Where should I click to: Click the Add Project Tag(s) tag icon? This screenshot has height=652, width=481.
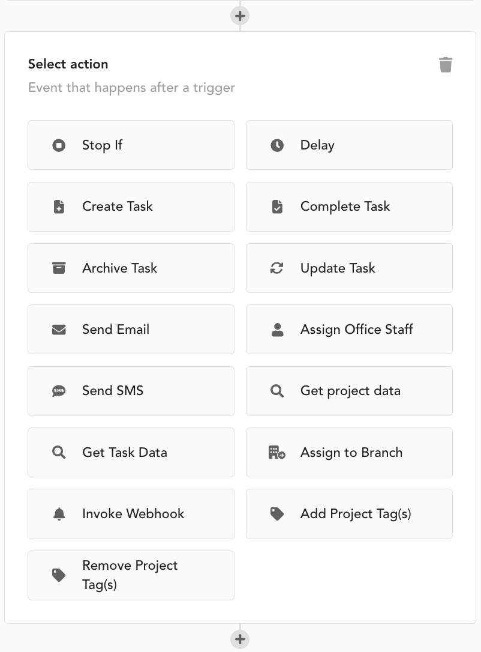pyautogui.click(x=277, y=514)
